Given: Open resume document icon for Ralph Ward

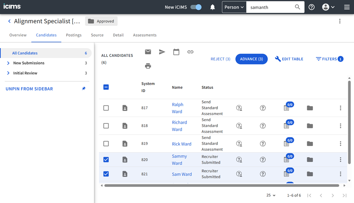Looking at the screenshot, I should [125, 108].
